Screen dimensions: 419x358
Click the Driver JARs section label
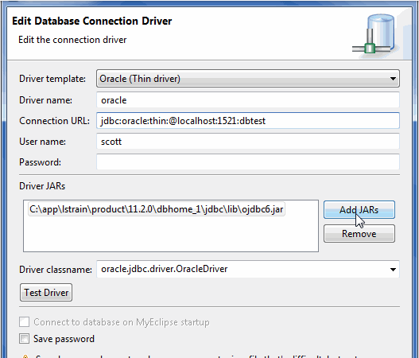(x=42, y=186)
